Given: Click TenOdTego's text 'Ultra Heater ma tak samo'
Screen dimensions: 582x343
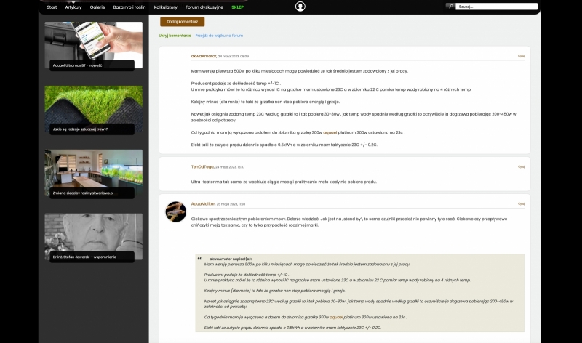Looking at the screenshot, I should point(216,182).
